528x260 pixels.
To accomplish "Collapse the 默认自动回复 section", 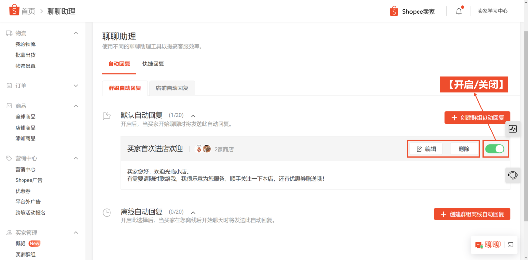I will coord(193,116).
